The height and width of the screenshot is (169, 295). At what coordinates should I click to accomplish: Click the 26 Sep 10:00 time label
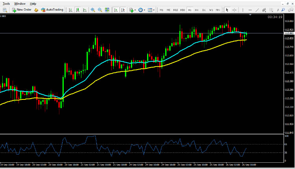pyautogui.click(x=249, y=165)
